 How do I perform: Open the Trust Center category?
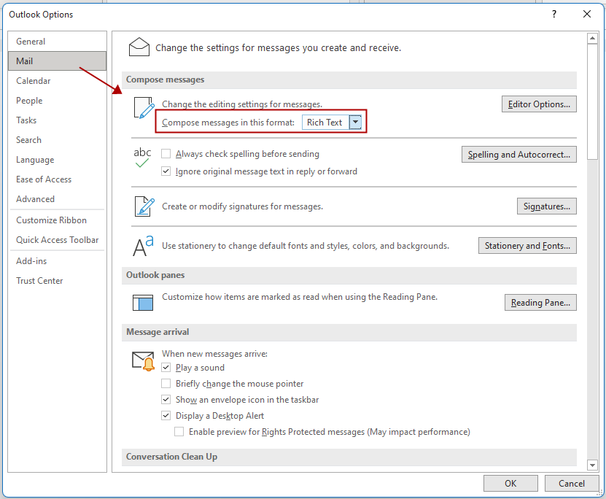tap(57, 281)
